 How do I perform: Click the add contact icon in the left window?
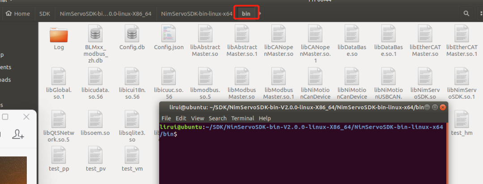[x=18, y=134]
